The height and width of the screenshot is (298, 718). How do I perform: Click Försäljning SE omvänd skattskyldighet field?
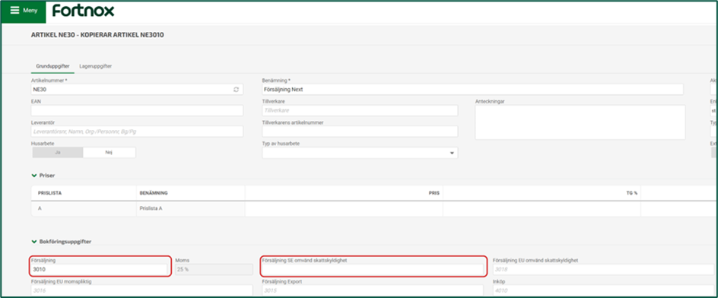pos(373,270)
